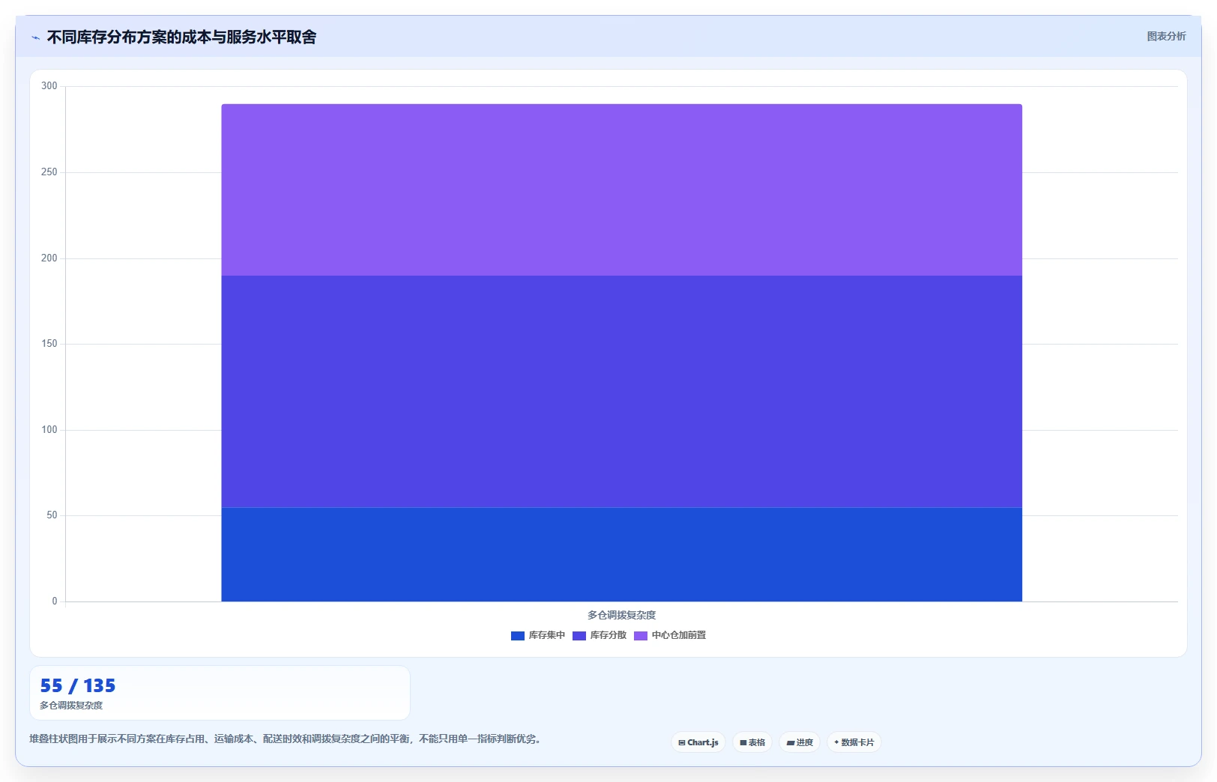Click the chart icon beside the title
The width and height of the screenshot is (1217, 782).
(36, 37)
